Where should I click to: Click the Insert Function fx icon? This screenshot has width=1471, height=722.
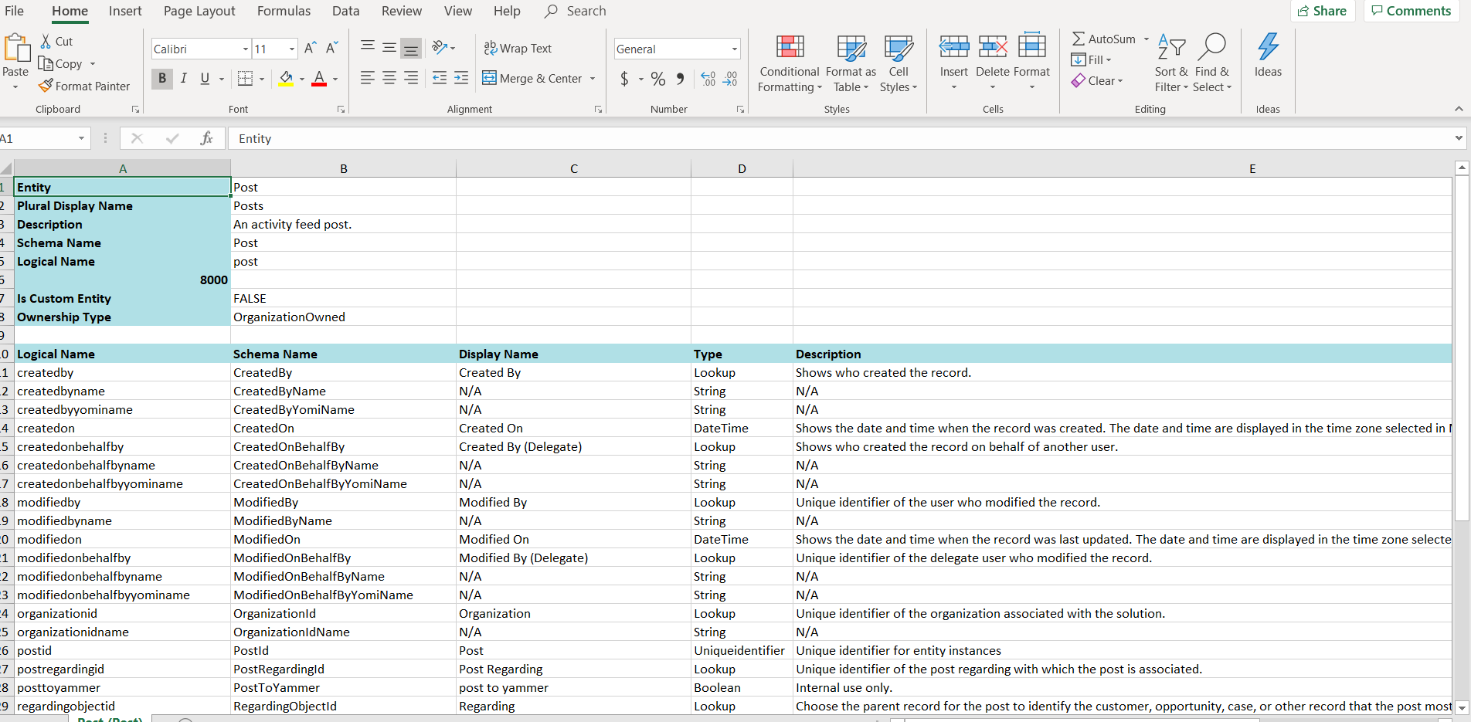coord(206,138)
